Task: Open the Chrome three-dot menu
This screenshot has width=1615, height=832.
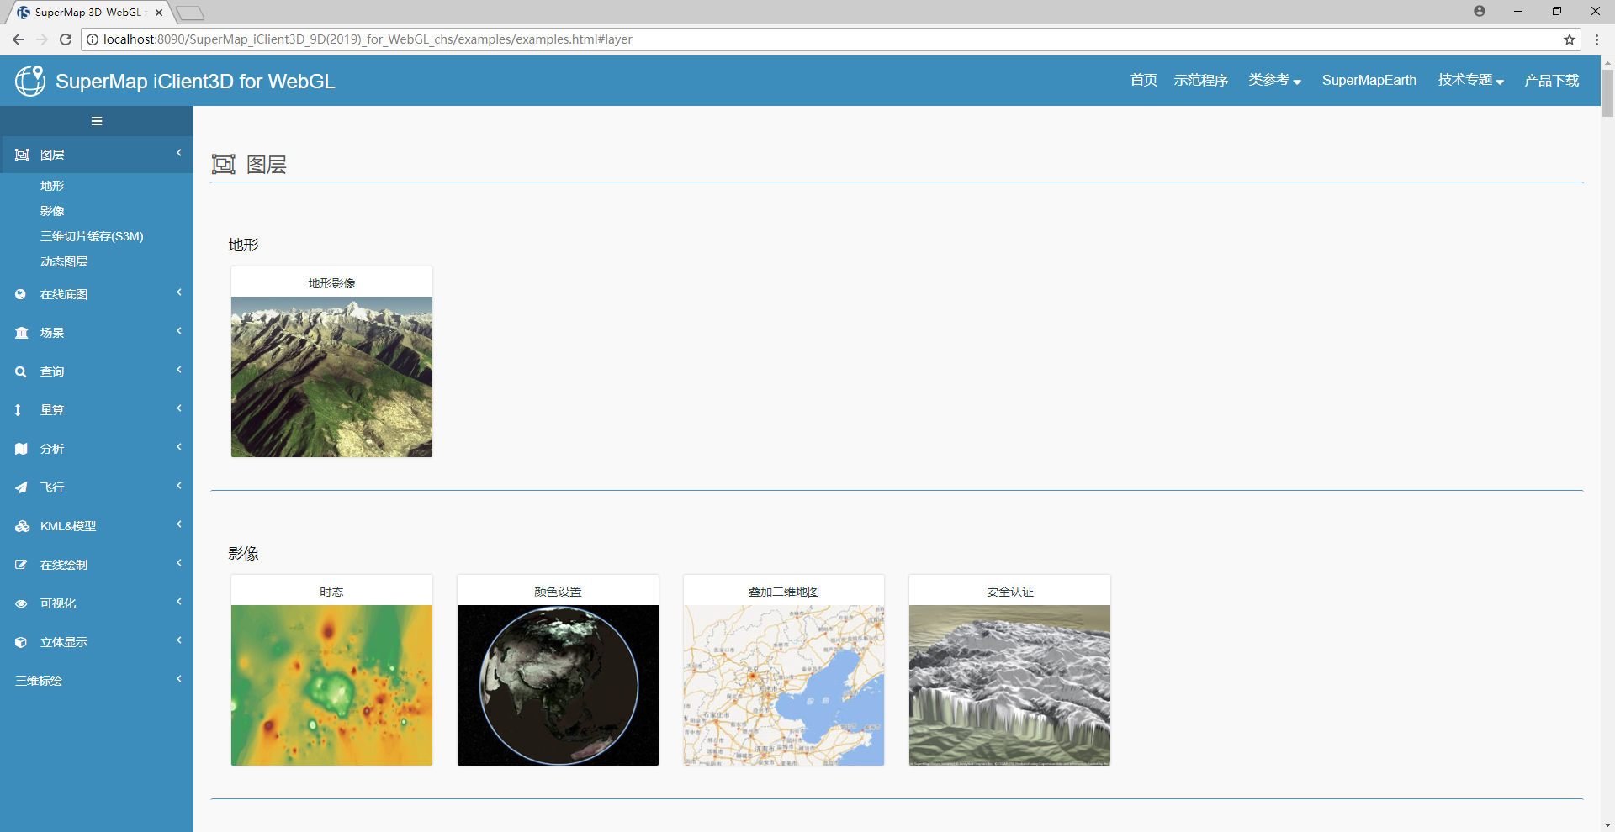Action: [x=1596, y=39]
